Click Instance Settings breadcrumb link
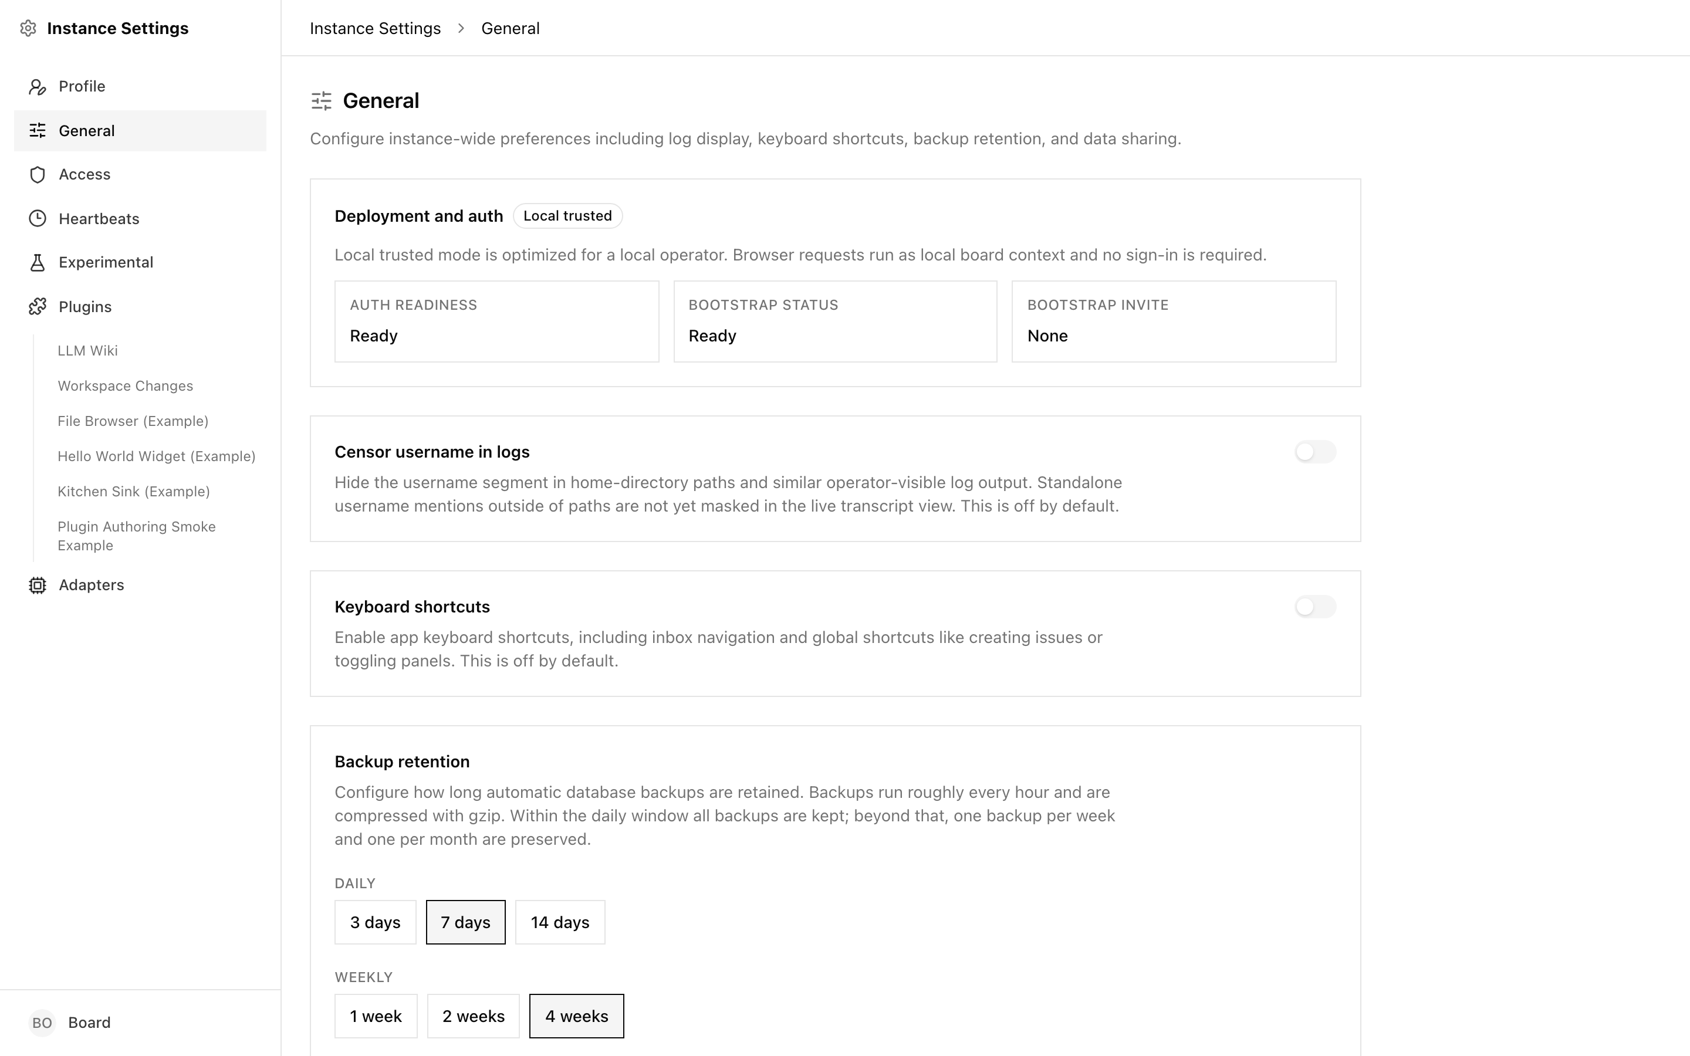Screen dimensions: 1690x1056 (375, 29)
